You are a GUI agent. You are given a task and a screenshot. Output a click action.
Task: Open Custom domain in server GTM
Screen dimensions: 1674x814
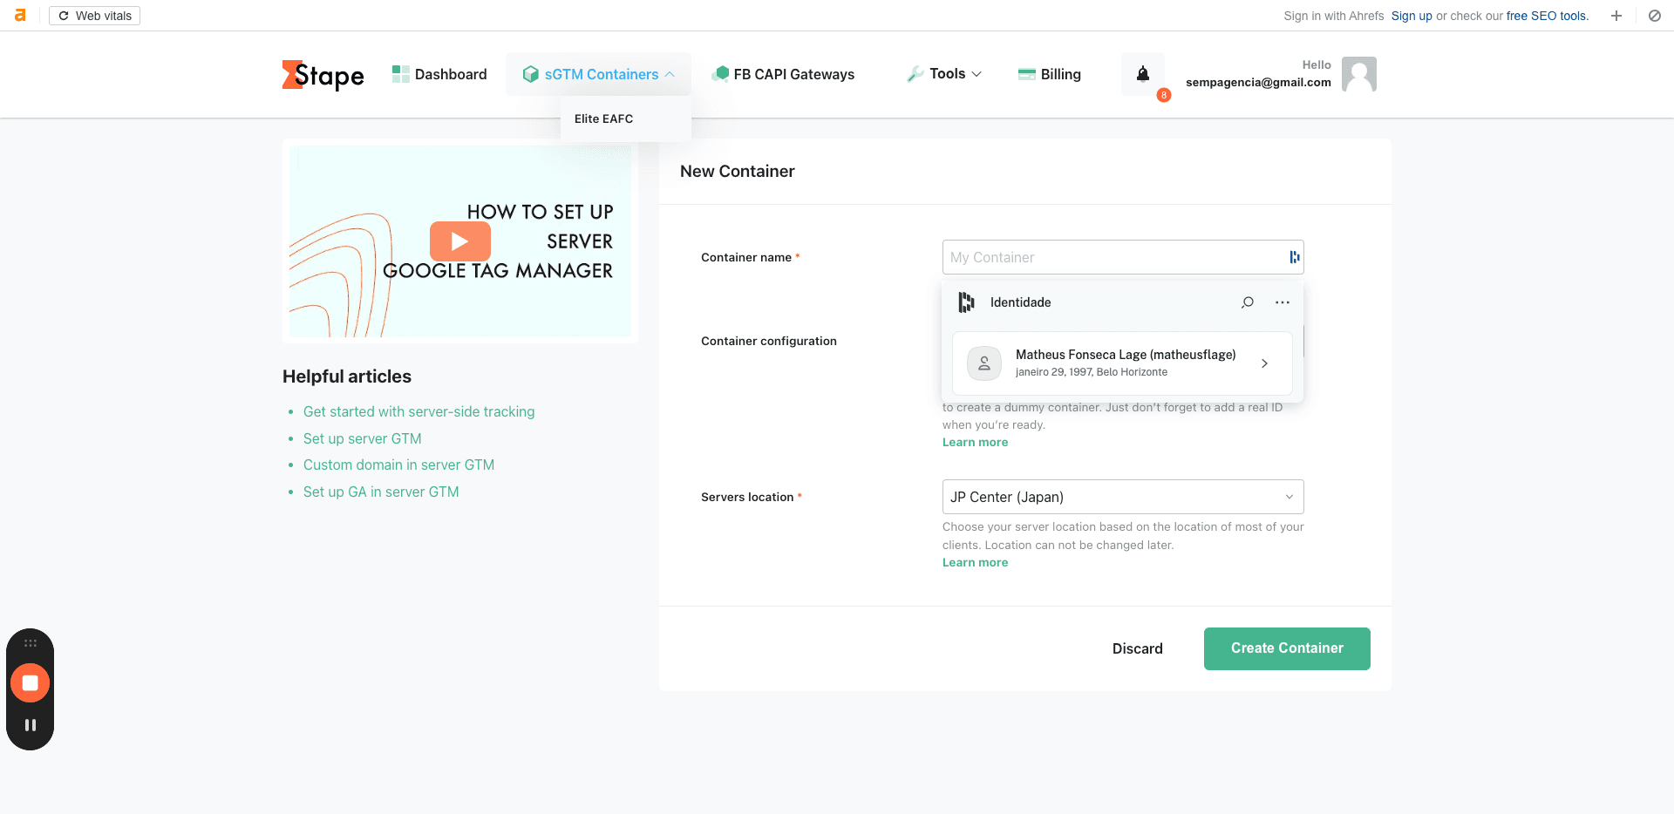[x=398, y=465]
